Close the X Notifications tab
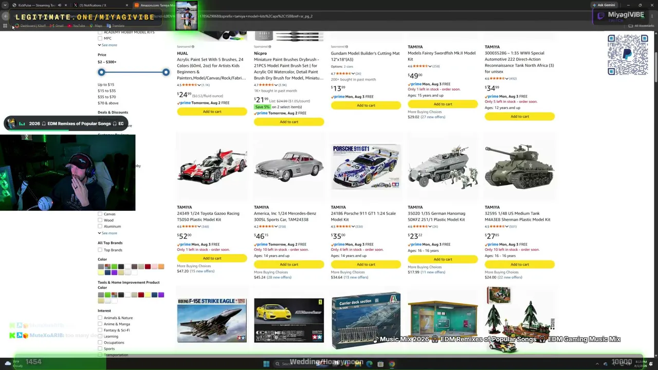 click(127, 5)
